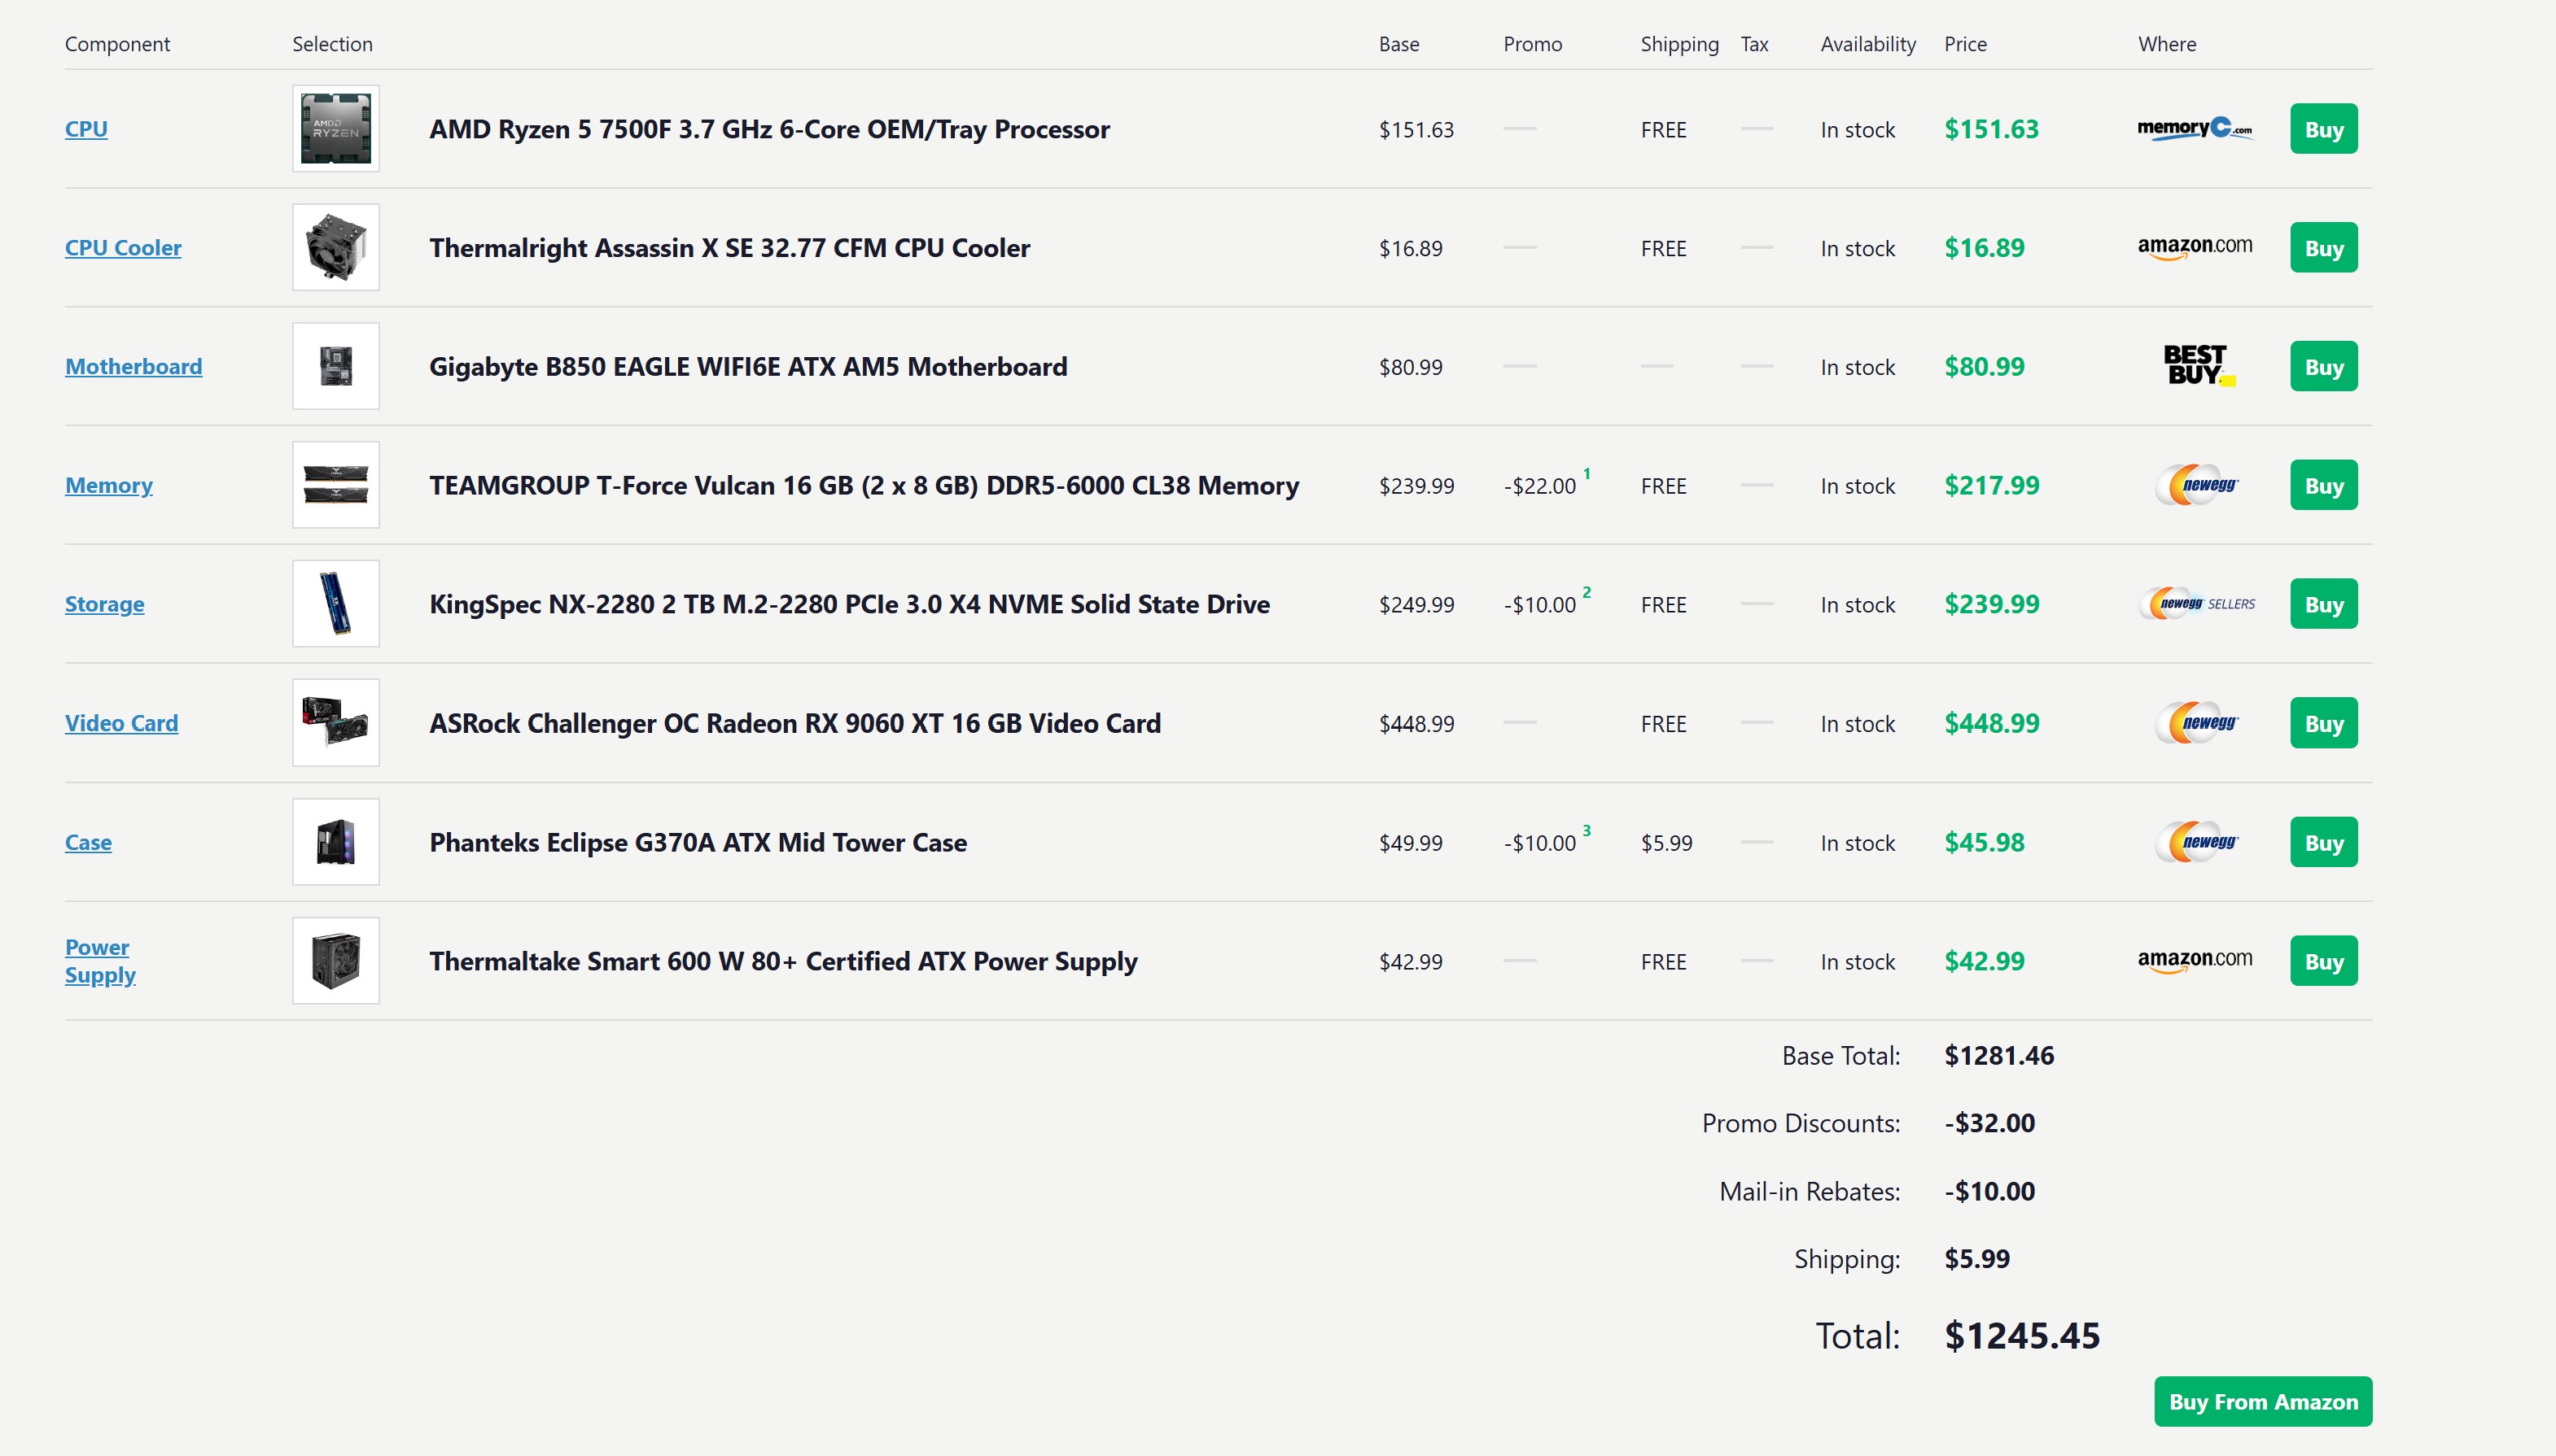The width and height of the screenshot is (2556, 1456).
Task: Click the $151.63 green CPU price
Action: (1992, 129)
